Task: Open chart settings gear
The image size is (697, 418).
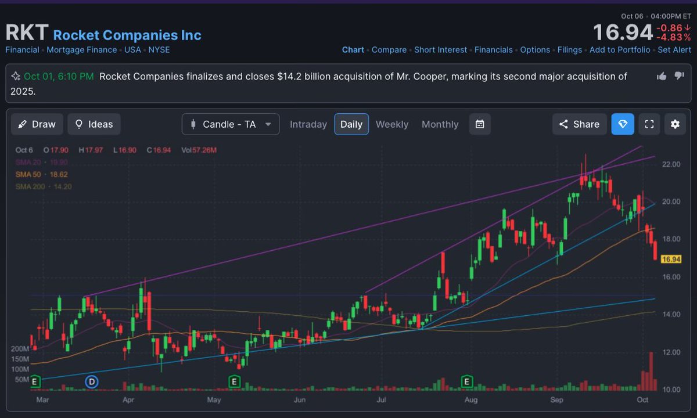Action: point(675,124)
